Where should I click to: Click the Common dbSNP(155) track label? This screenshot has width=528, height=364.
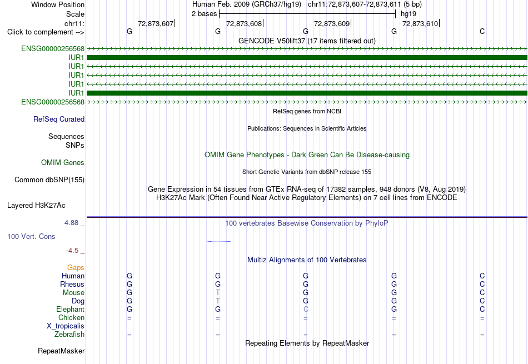(49, 180)
